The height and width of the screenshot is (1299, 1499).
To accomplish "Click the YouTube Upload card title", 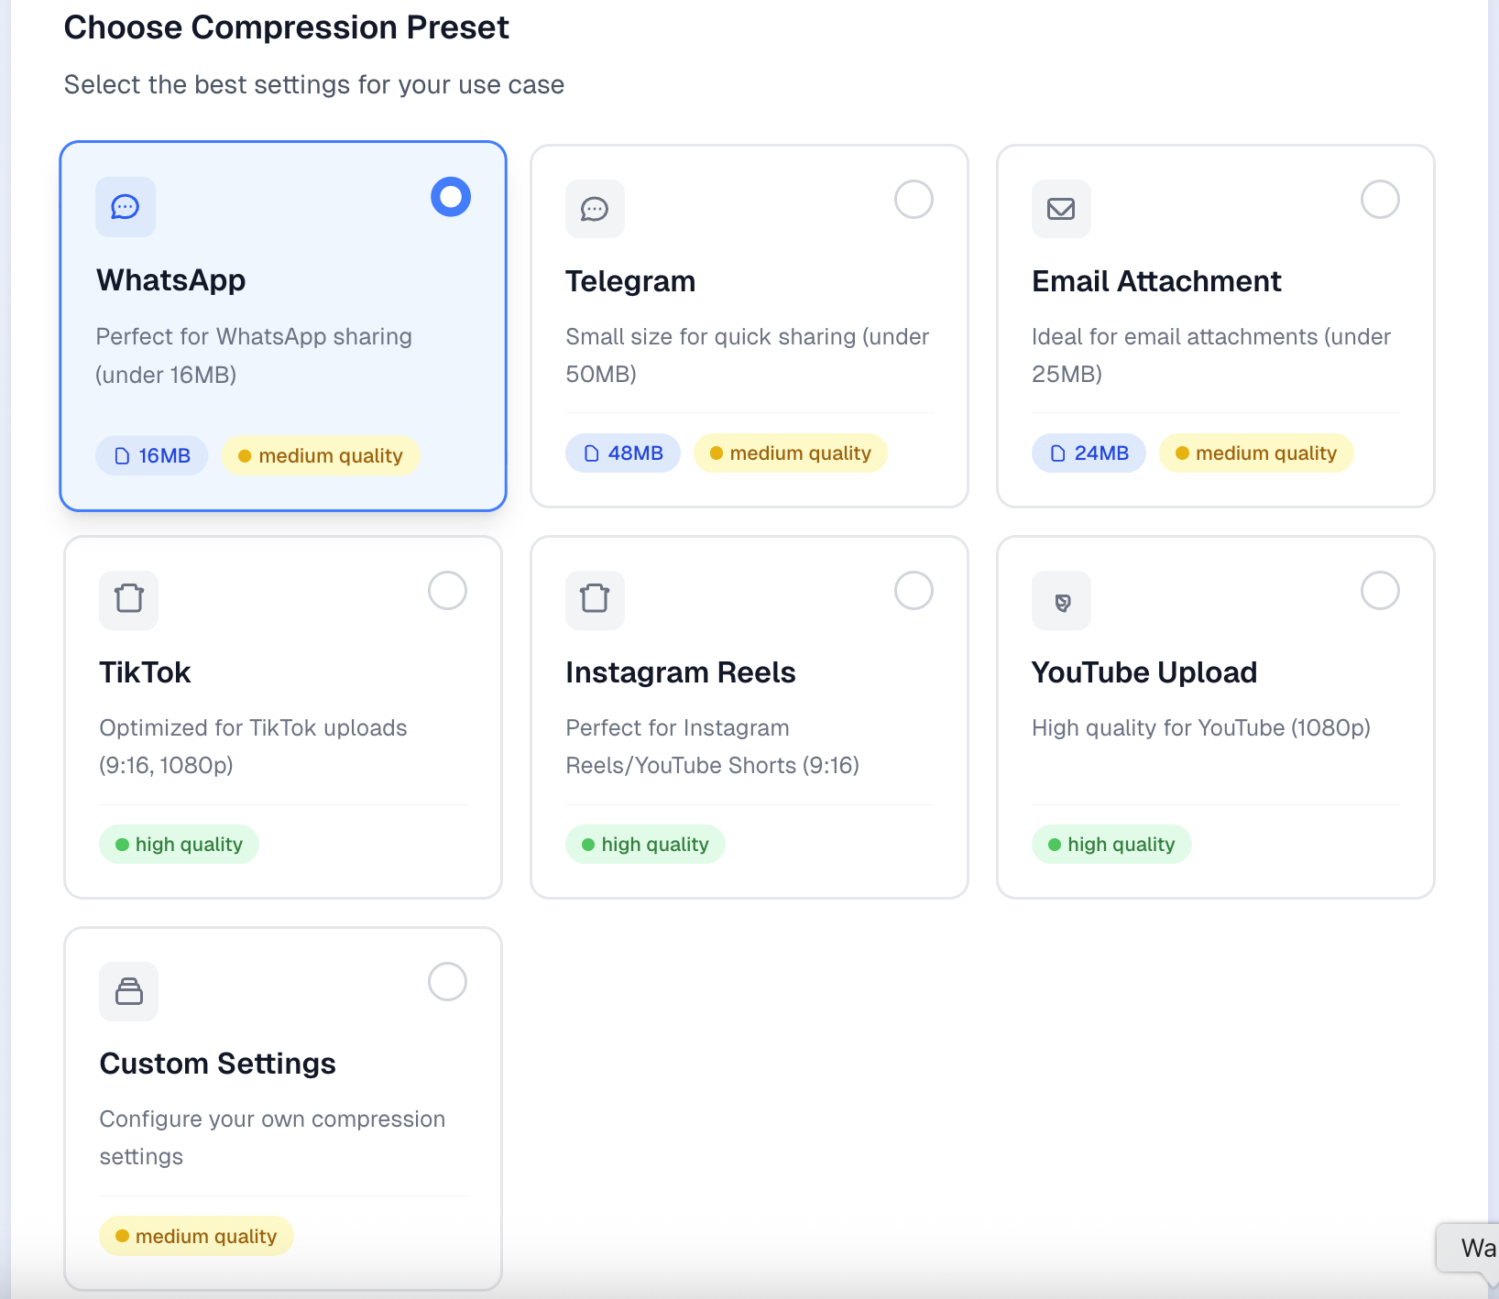I will (1144, 672).
